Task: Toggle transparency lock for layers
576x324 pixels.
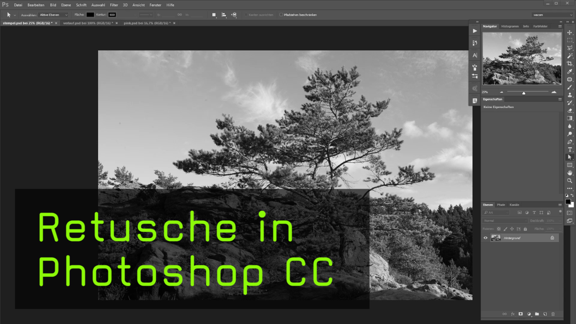Action: click(x=499, y=229)
